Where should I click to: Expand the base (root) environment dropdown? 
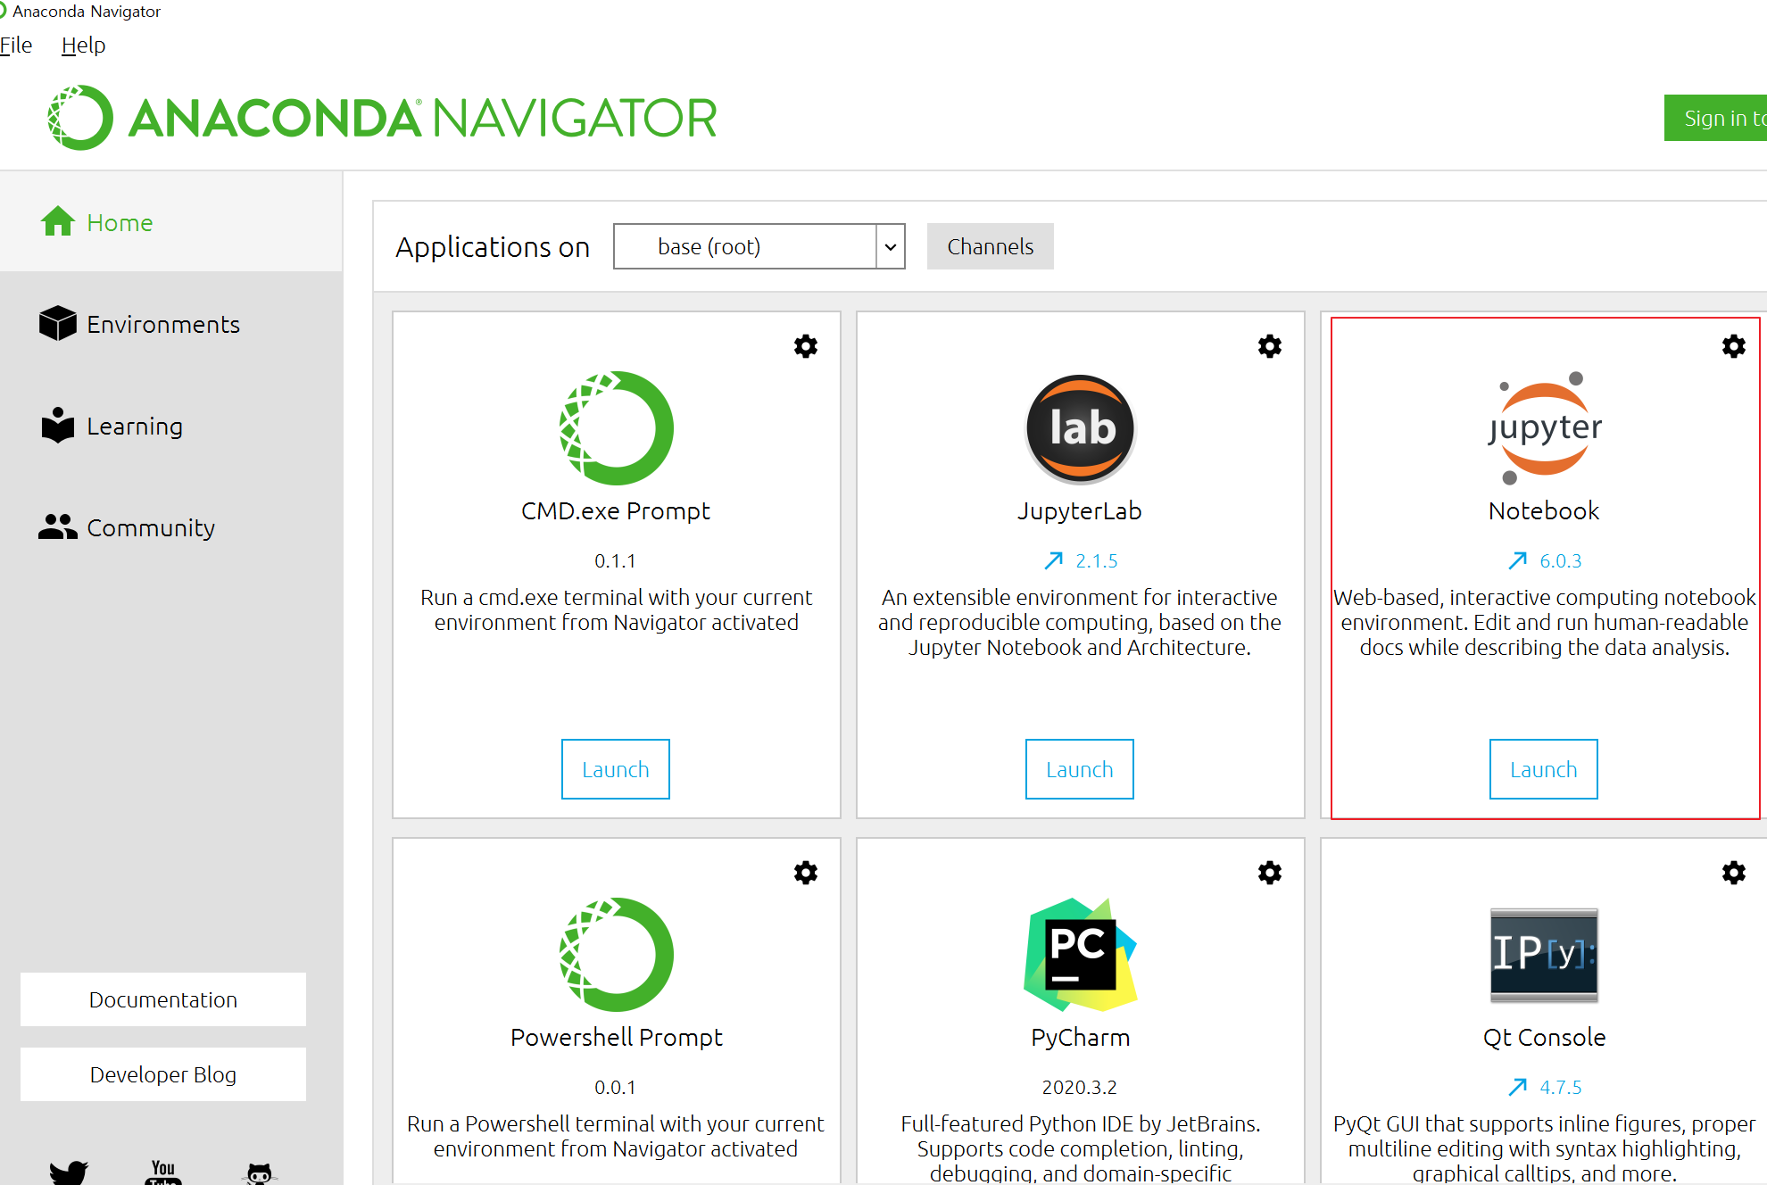coord(890,247)
